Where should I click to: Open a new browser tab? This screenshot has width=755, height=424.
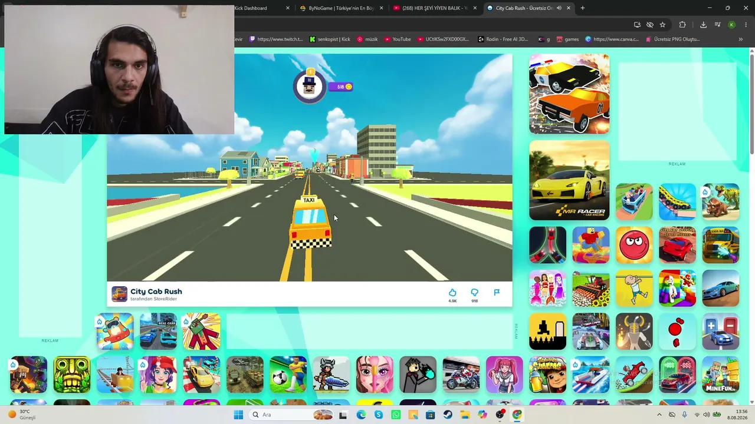pos(583,8)
